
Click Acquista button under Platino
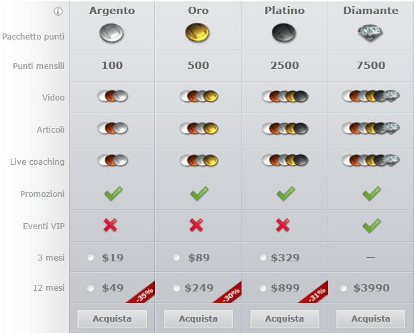(x=284, y=319)
